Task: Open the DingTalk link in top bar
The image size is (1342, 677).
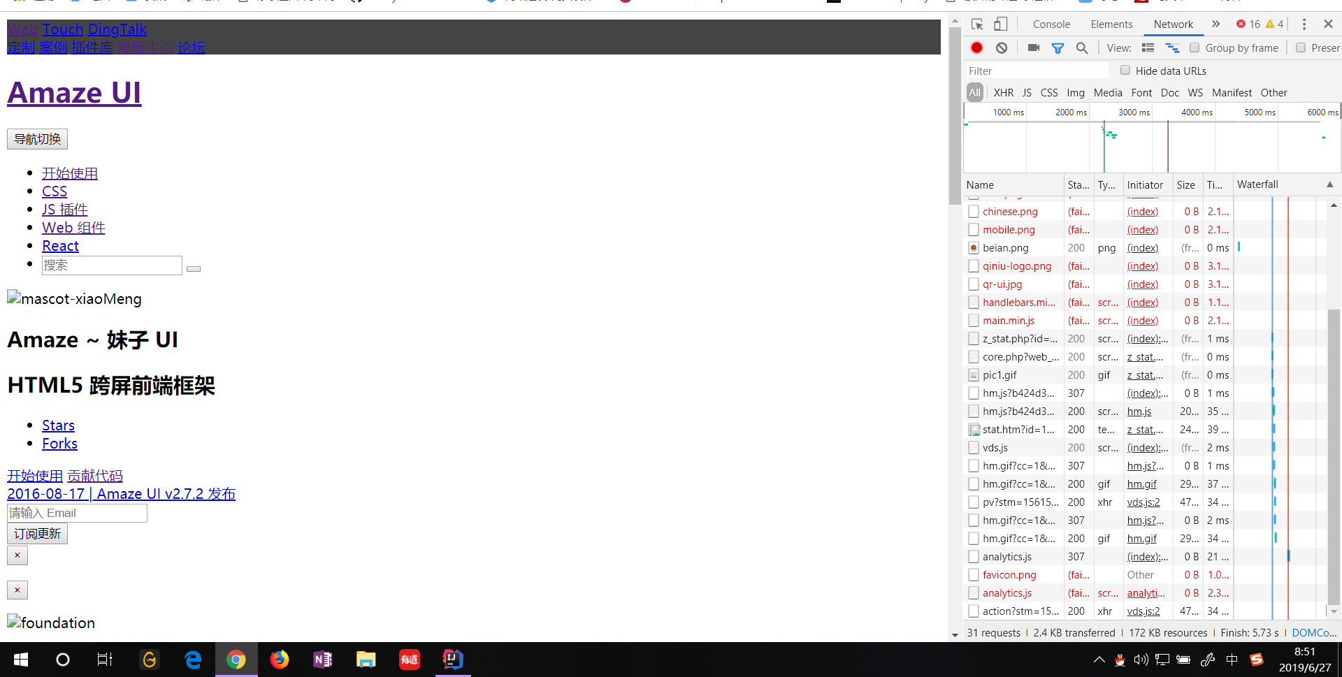Action: (117, 29)
